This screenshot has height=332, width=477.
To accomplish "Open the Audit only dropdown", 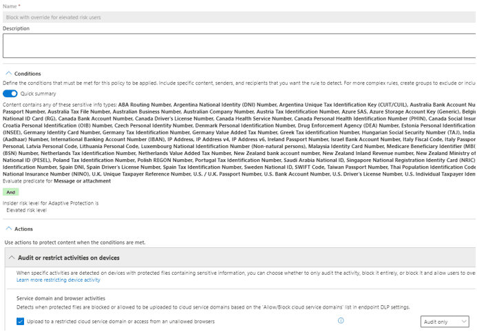I will [445, 322].
